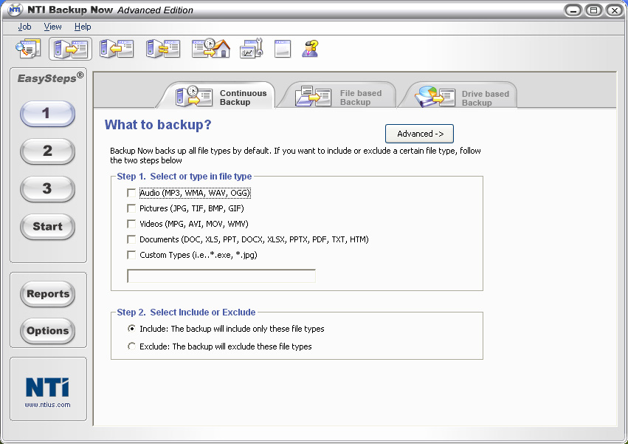Minimize the NTI Backup Now window
This screenshot has height=444, width=628.
573,10
